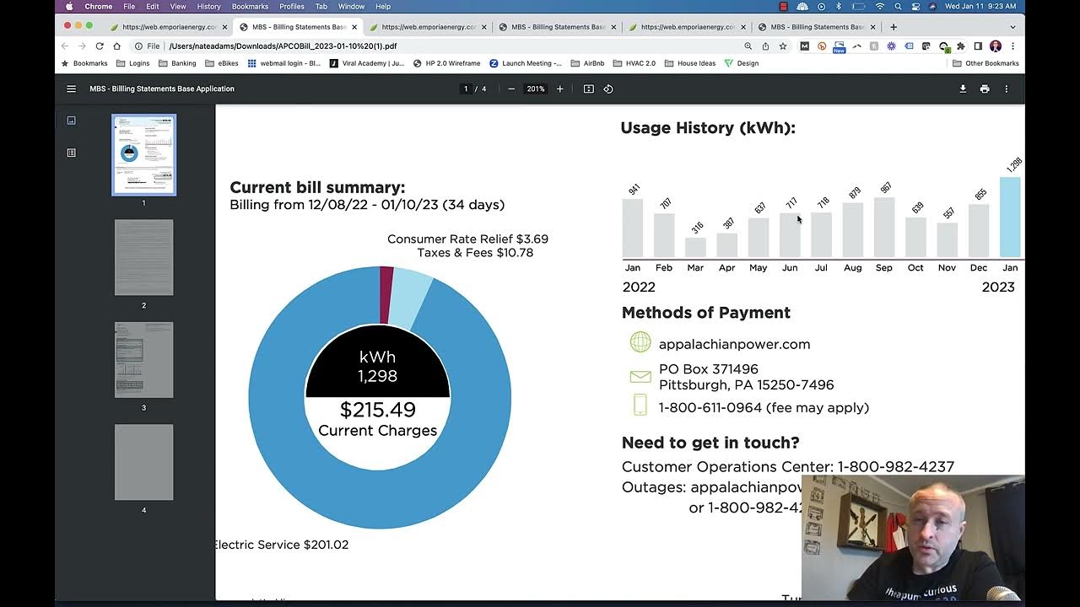The image size is (1080, 607).
Task: Expand the Logins bookmark folder
Action: 133,63
